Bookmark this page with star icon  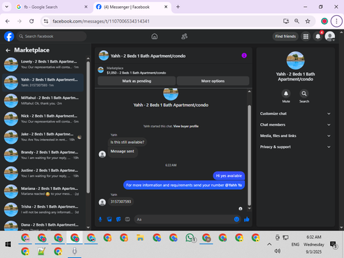(x=308, y=21)
